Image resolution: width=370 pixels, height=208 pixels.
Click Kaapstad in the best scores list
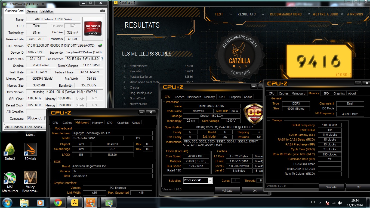(x=136, y=71)
